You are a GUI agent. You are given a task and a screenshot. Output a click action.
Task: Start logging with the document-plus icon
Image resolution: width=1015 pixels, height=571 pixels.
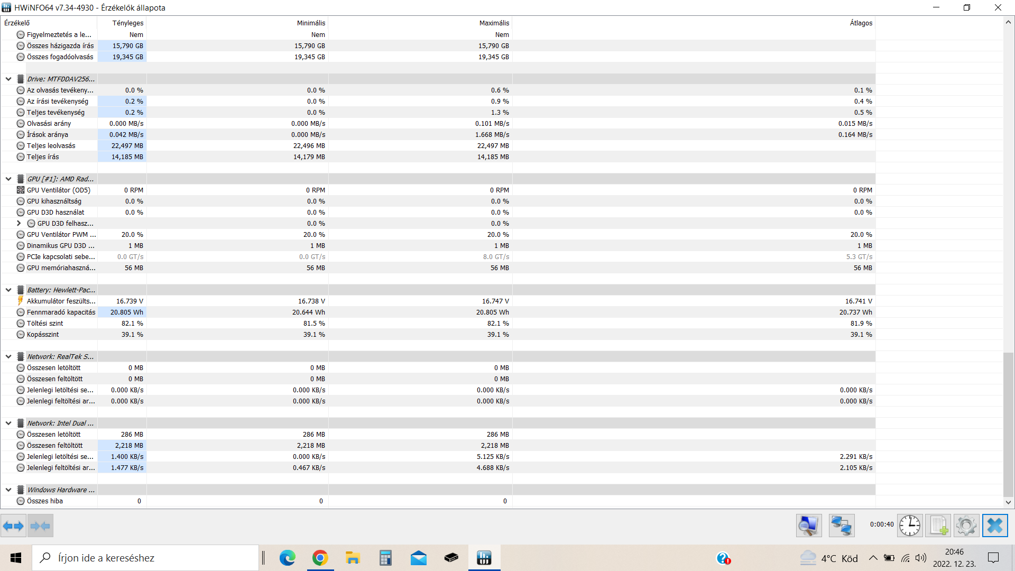(x=938, y=526)
